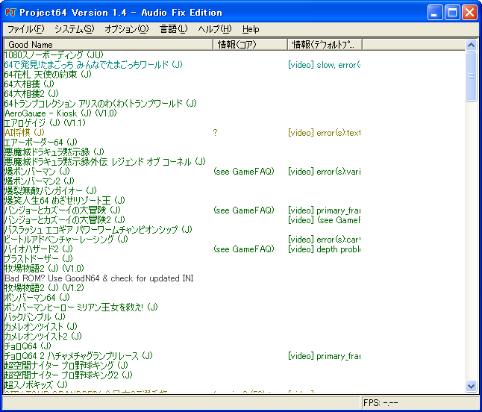Click scrollbar down arrow in ROM list

(x=471, y=386)
